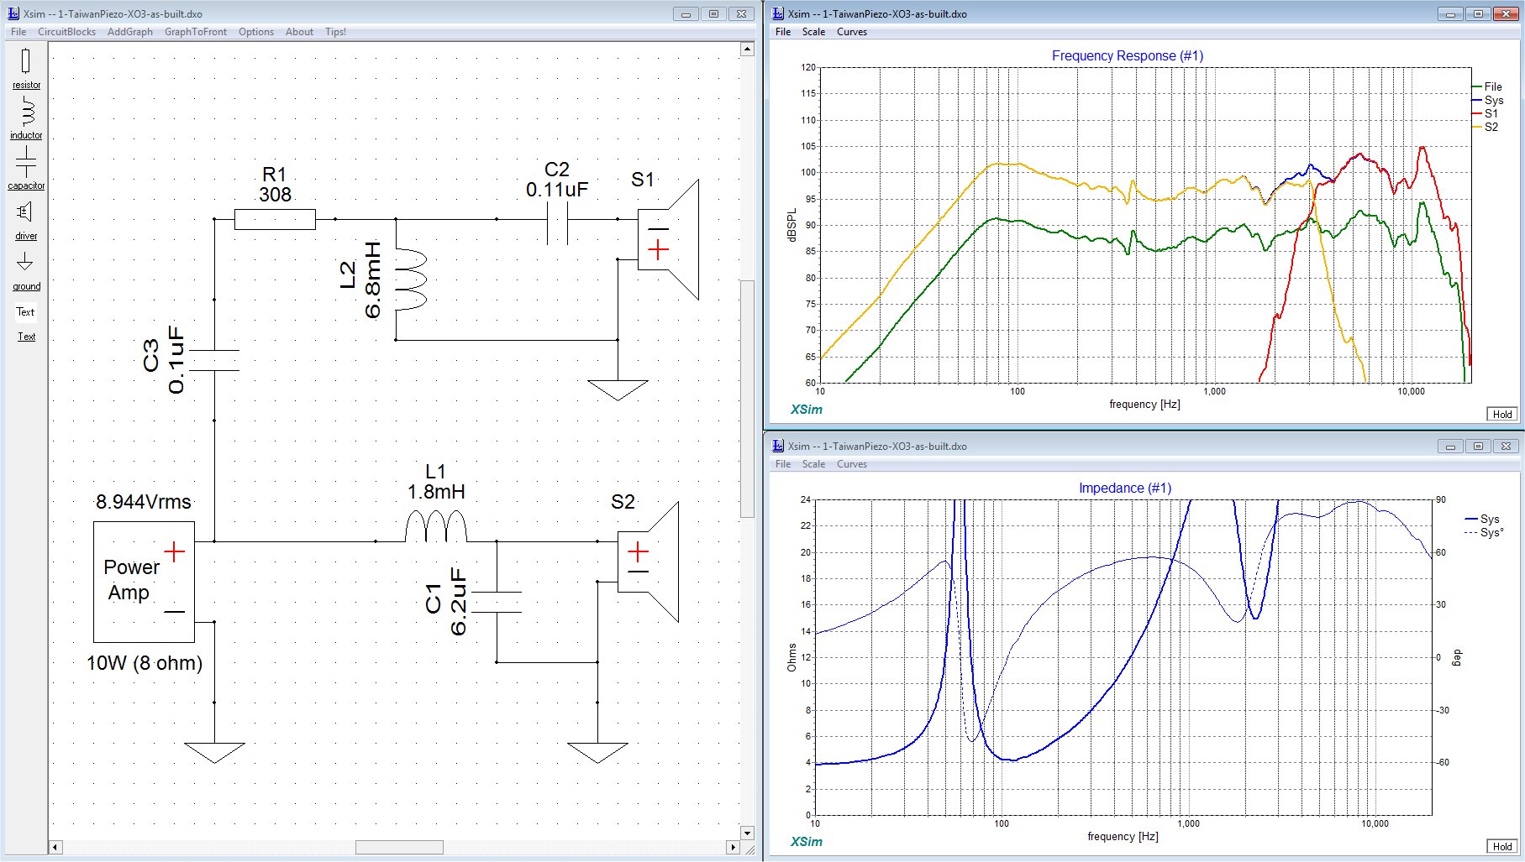Click the 0.11uF value of C2
Viewport: 1525px width, 862px height.
557,190
